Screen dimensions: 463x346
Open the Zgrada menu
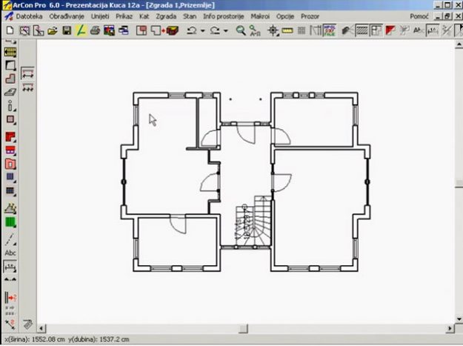166,16
